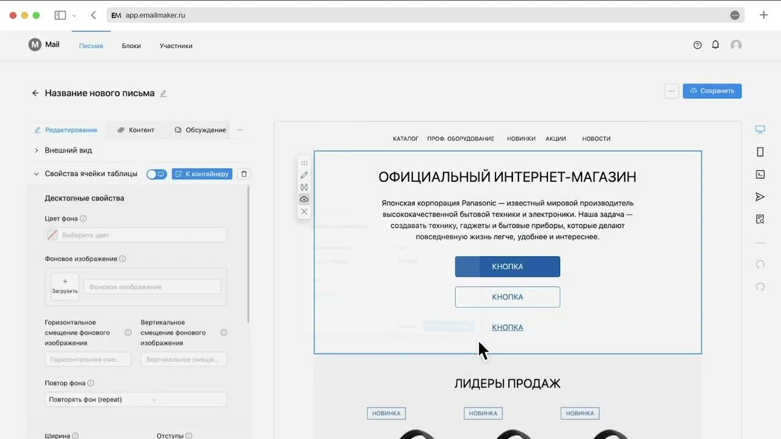Click the filled blue КНОПКА button
This screenshot has height=439, width=781.
tap(507, 266)
